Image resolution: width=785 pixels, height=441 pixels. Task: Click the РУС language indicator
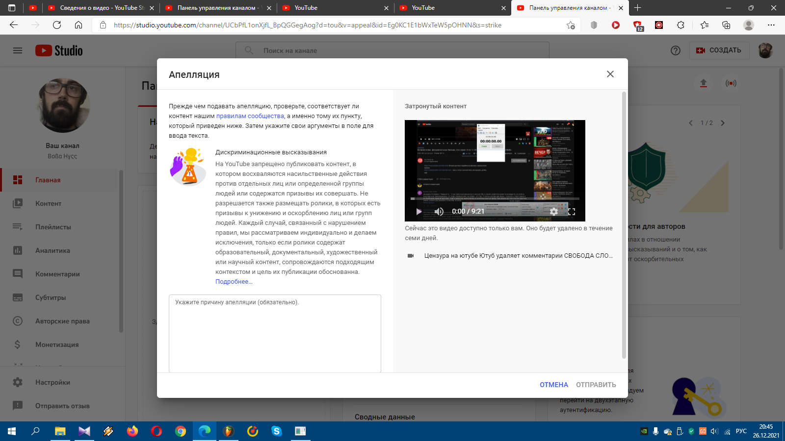(x=741, y=431)
